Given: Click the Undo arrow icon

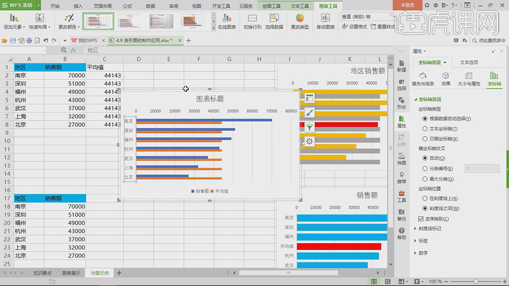Looking at the screenshot, I should point(46,41).
